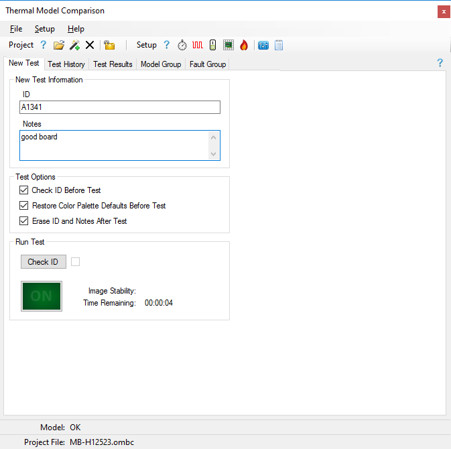Click the padlock folder icon in toolbar
Viewport: 451px width, 449px height.
point(109,45)
